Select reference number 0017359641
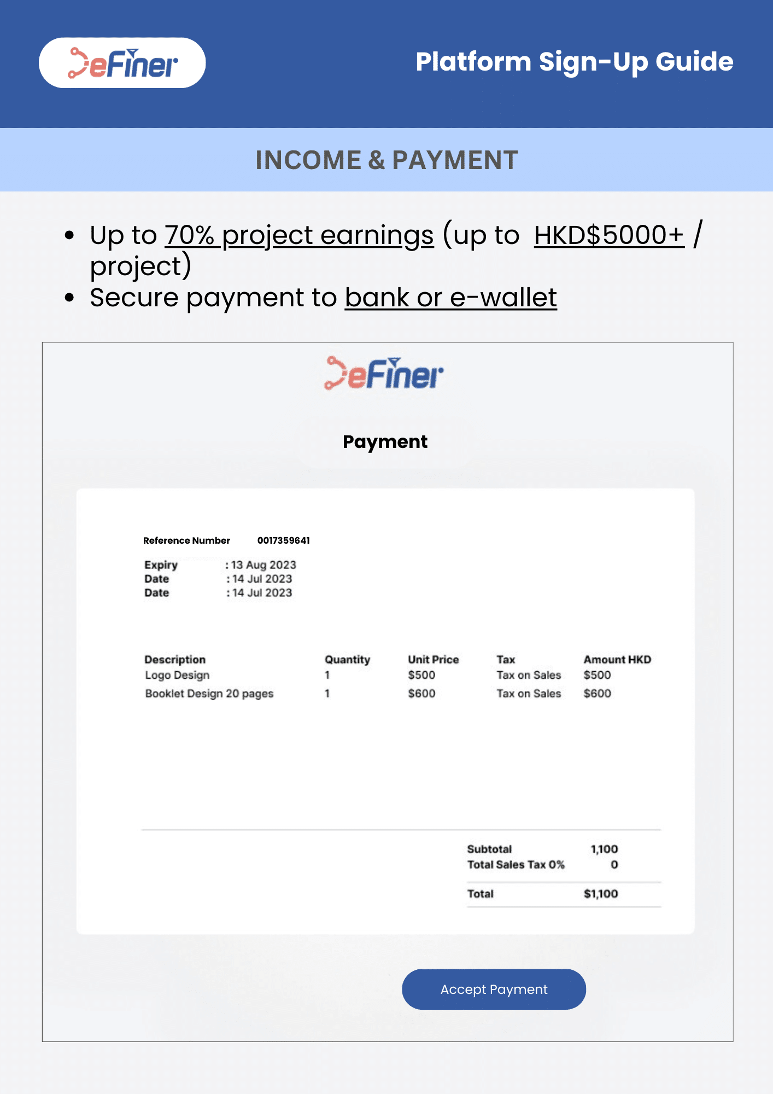This screenshot has width=773, height=1094. (x=284, y=540)
